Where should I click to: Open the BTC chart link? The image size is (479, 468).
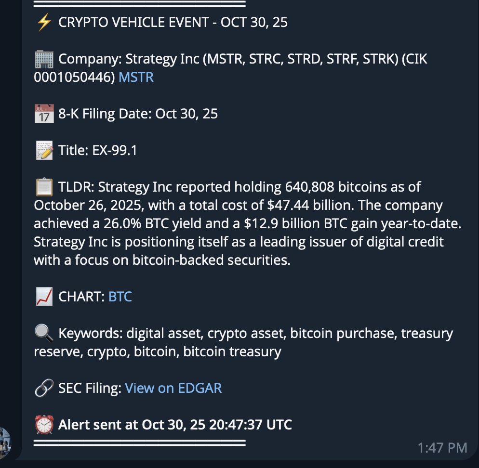(120, 297)
